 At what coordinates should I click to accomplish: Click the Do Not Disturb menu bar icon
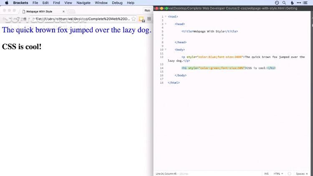coord(277,3)
